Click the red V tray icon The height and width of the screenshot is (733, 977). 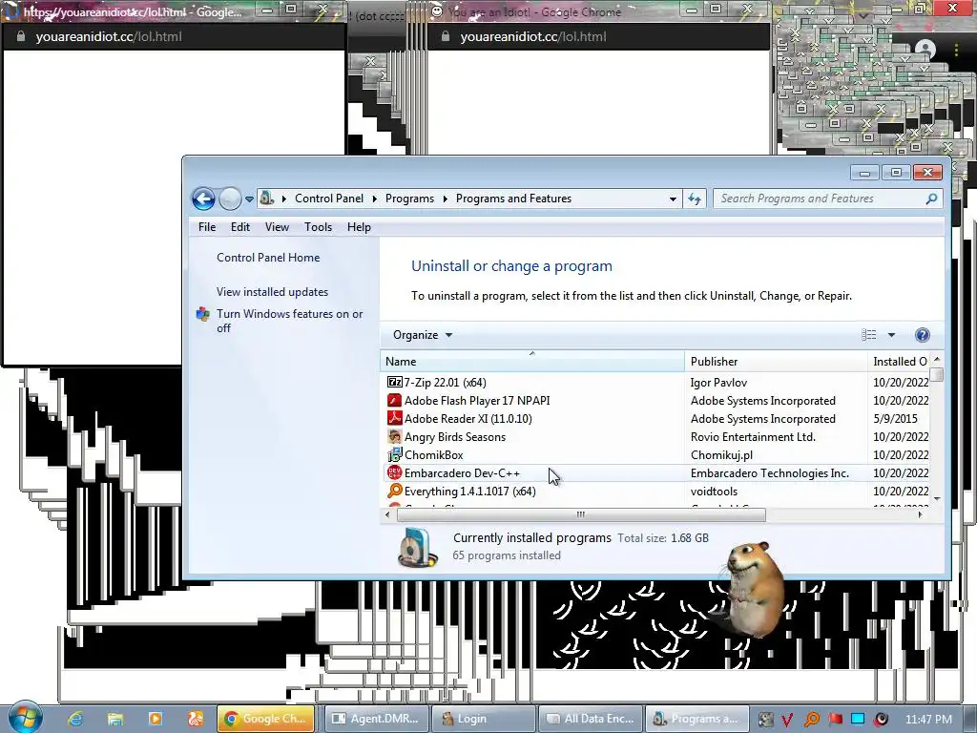[x=787, y=720]
